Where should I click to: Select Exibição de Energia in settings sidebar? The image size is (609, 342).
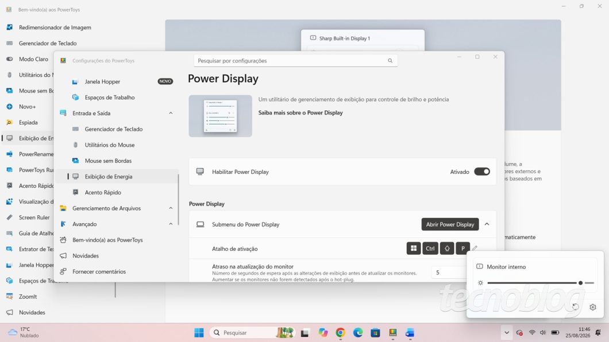click(x=117, y=176)
